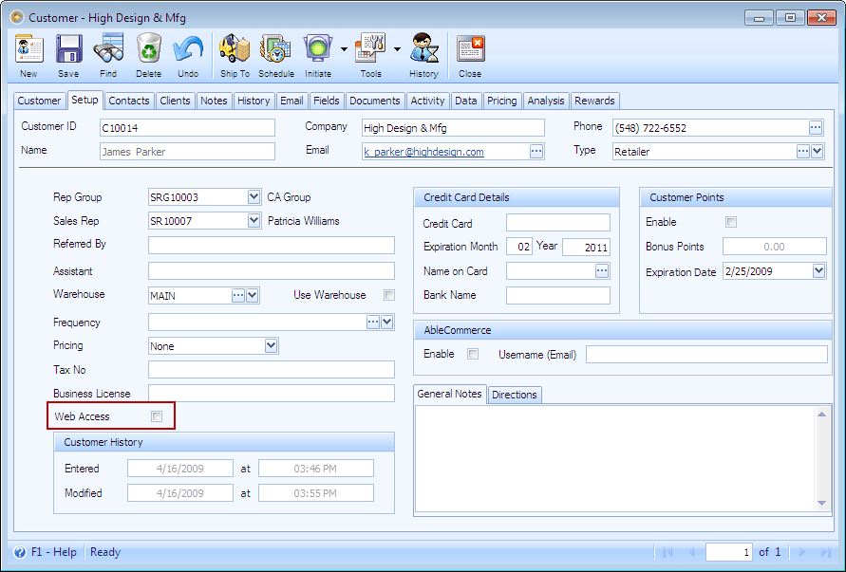846x572 pixels.
Task: Open the Tools toolbar icon
Action: pyautogui.click(x=370, y=49)
